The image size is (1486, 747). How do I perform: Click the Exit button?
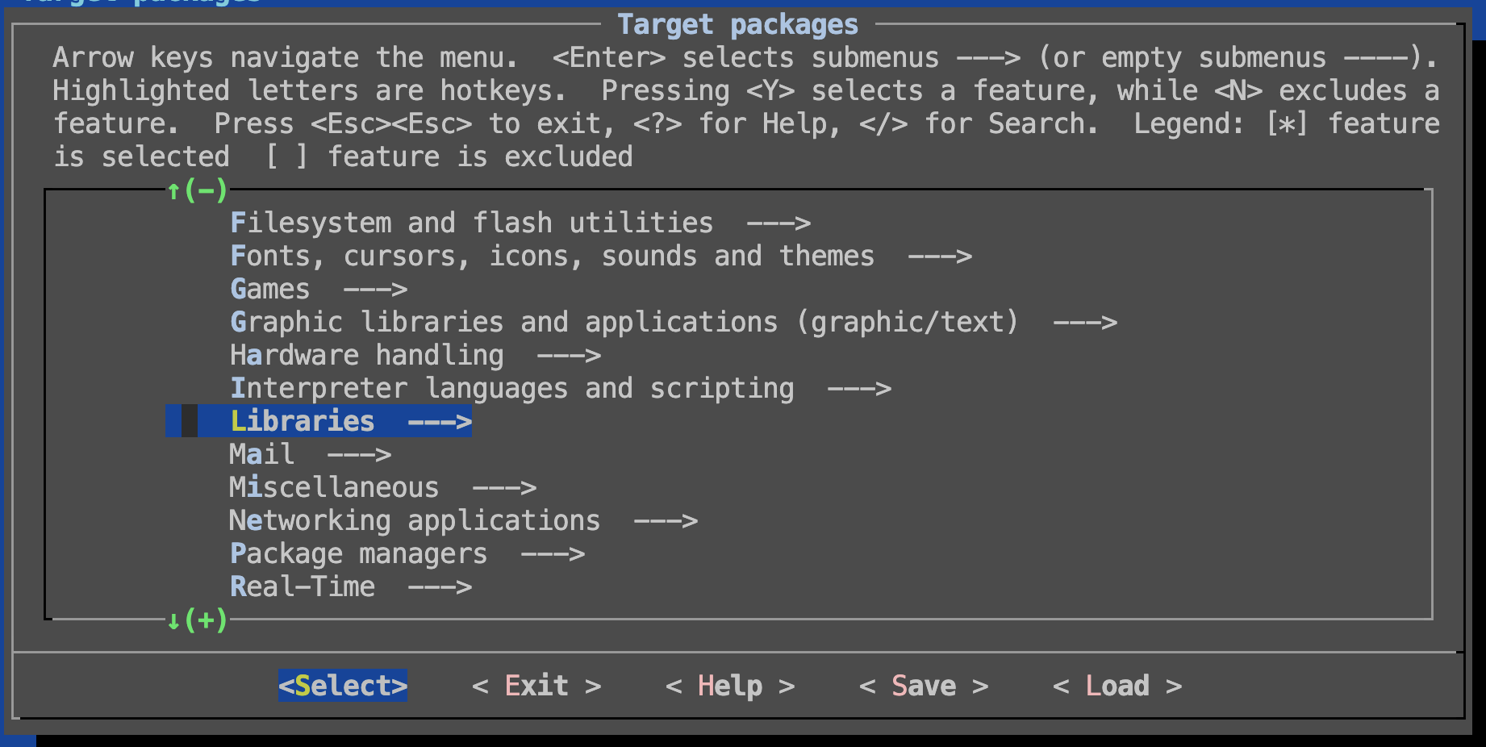point(536,686)
